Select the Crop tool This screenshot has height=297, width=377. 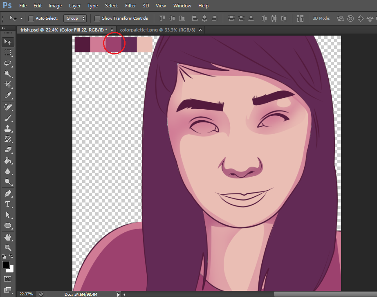[x=8, y=85]
